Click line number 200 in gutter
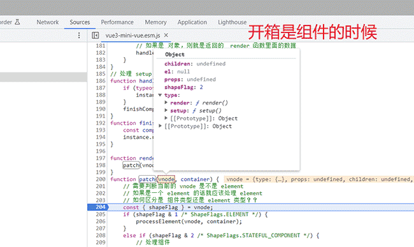414x247 pixels. pos(101,179)
